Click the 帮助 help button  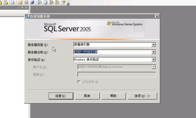113,96
